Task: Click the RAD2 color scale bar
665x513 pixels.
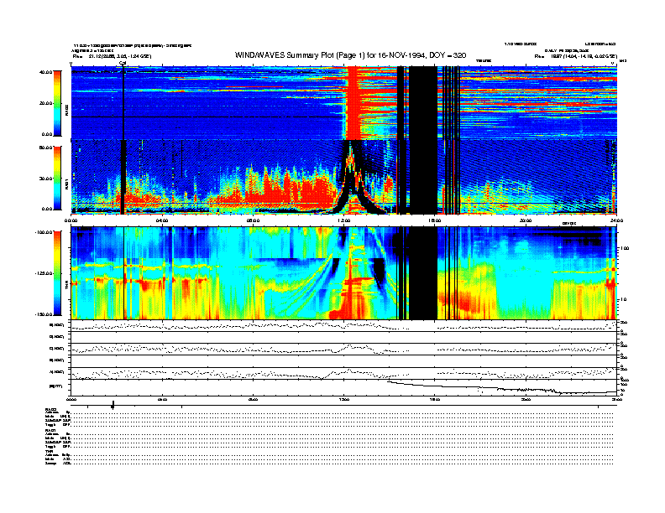Action: pyautogui.click(x=57, y=103)
